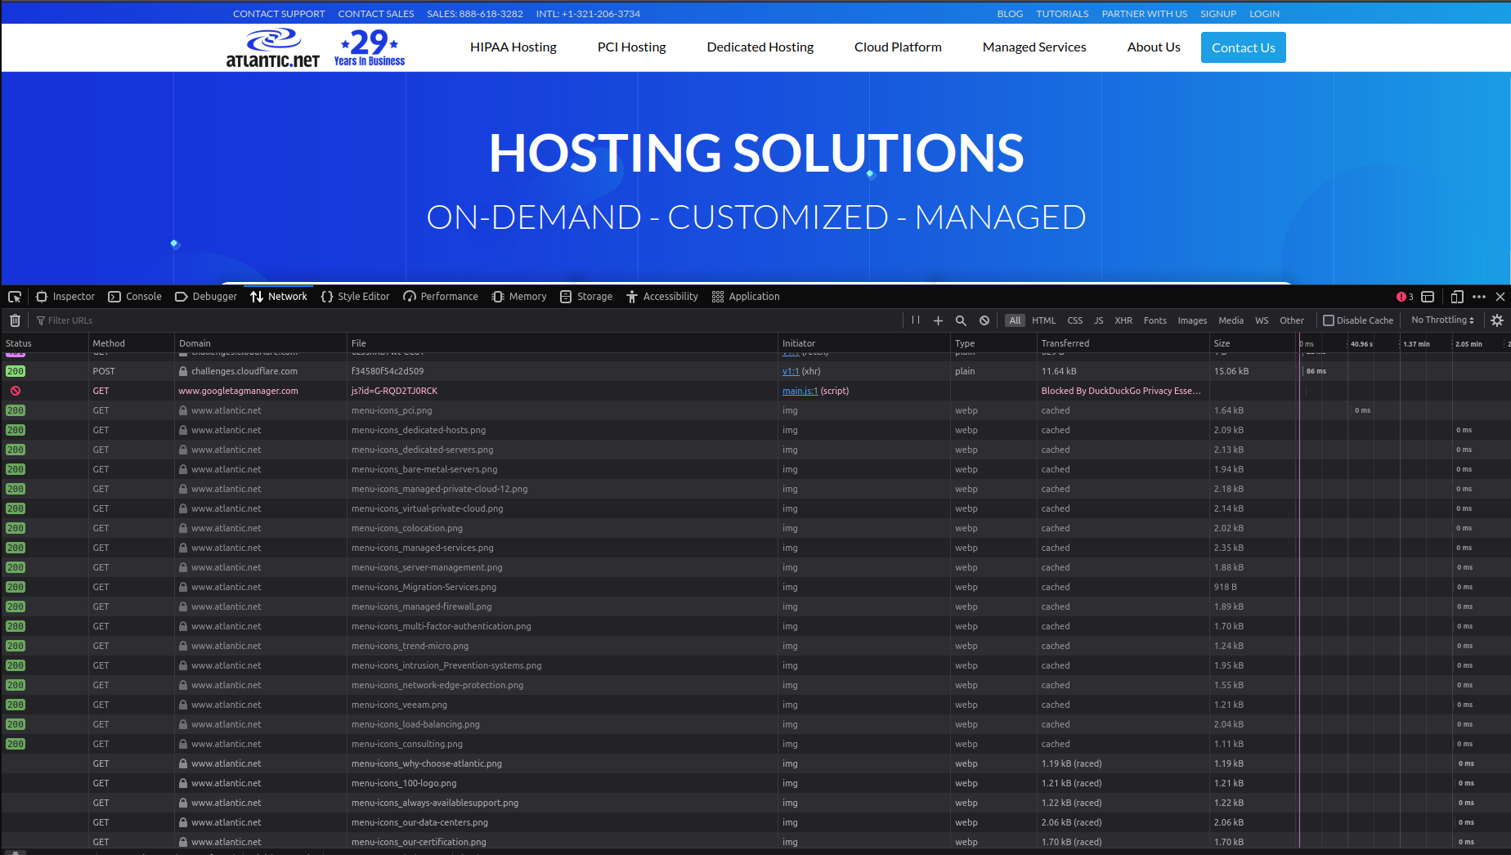1511x855 pixels.
Task: Open responsive design mode icon
Action: (1457, 297)
